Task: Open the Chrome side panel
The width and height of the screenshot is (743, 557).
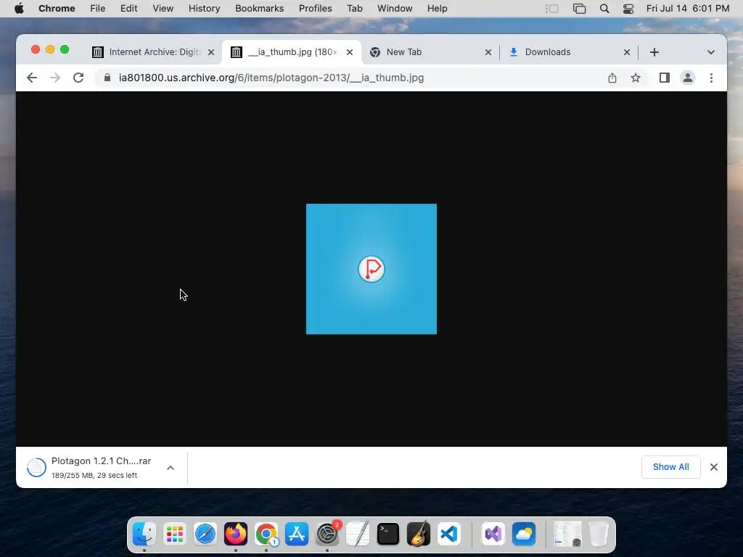Action: (665, 78)
